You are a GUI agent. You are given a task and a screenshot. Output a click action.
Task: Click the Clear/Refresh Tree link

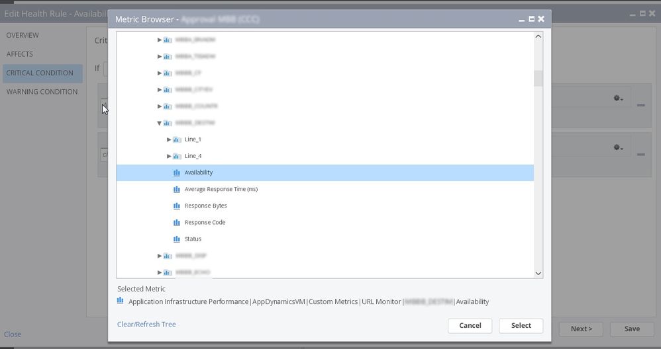pyautogui.click(x=146, y=325)
